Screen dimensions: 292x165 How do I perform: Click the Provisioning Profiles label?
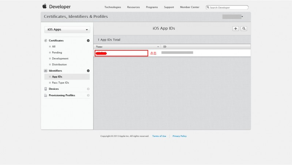click(x=62, y=95)
